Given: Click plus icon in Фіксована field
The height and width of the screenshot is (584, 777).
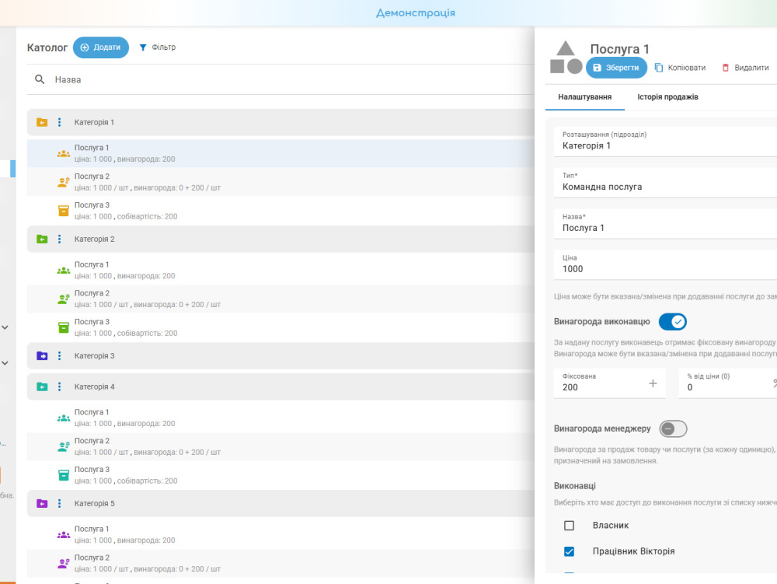Looking at the screenshot, I should click(x=653, y=383).
